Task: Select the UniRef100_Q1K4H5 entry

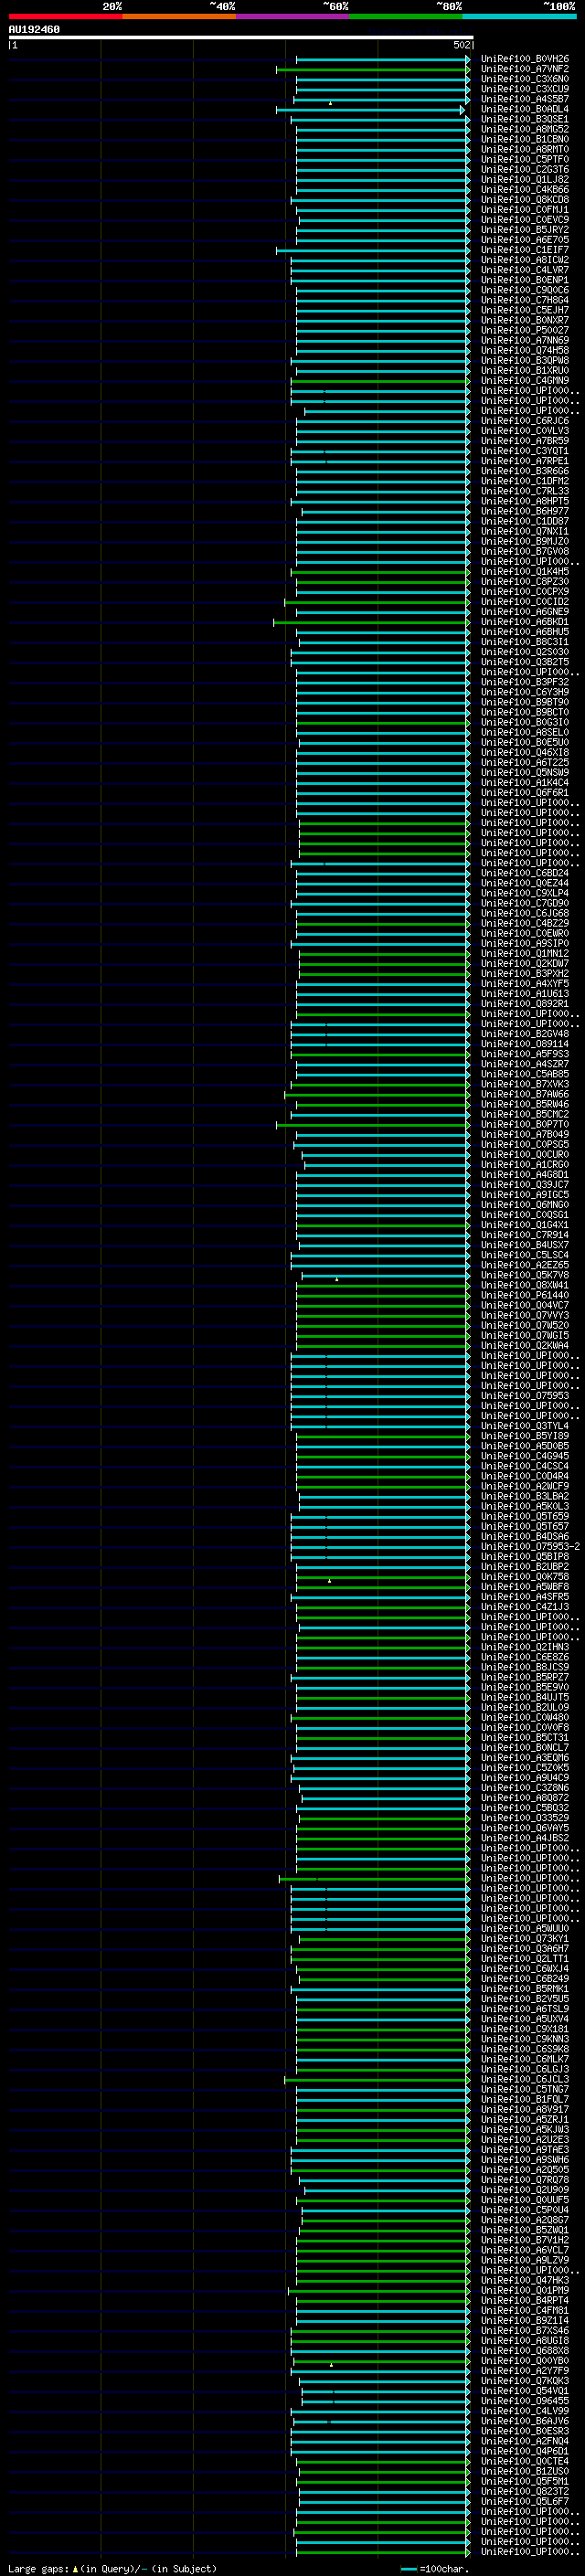Action: 525,572
